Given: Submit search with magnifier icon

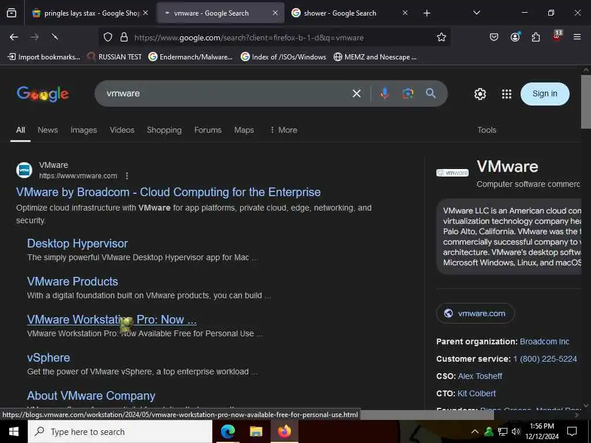Looking at the screenshot, I should point(431,93).
